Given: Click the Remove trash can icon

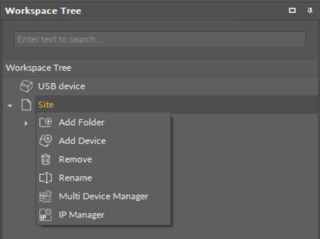Looking at the screenshot, I should pyautogui.click(x=45, y=159).
